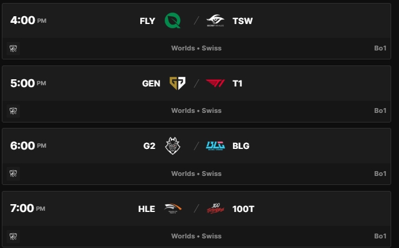Click the TSW team name
The image size is (399, 248).
click(243, 21)
